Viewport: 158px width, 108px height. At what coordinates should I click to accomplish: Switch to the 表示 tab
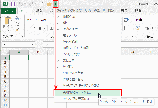pos(124,11)
